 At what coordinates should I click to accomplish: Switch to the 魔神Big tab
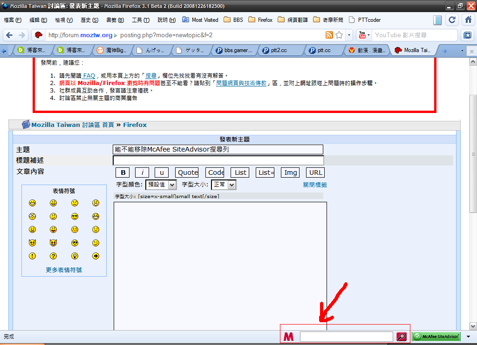point(112,50)
